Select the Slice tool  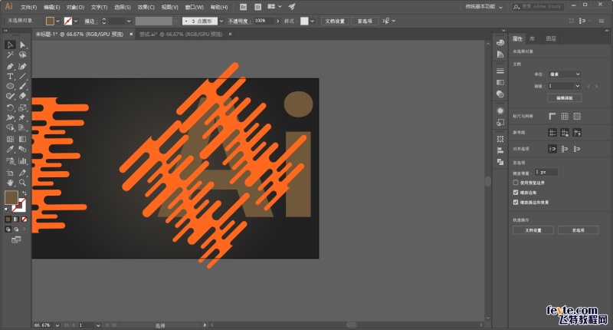click(23, 173)
